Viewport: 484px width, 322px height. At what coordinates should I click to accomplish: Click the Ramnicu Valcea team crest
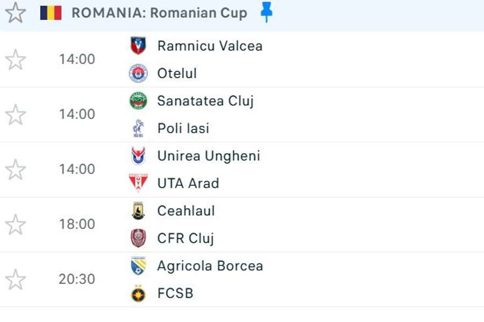[138, 46]
